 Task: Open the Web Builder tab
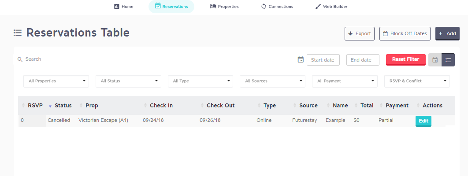(331, 7)
